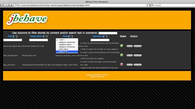
Task: Open Scenarios for etsy_browse.story
Action: [x=137, y=55]
